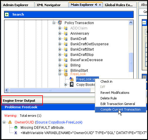The width and height of the screenshot is (148, 140).
Task: Click the X icon beside MathVariable line
Action: click(16, 133)
